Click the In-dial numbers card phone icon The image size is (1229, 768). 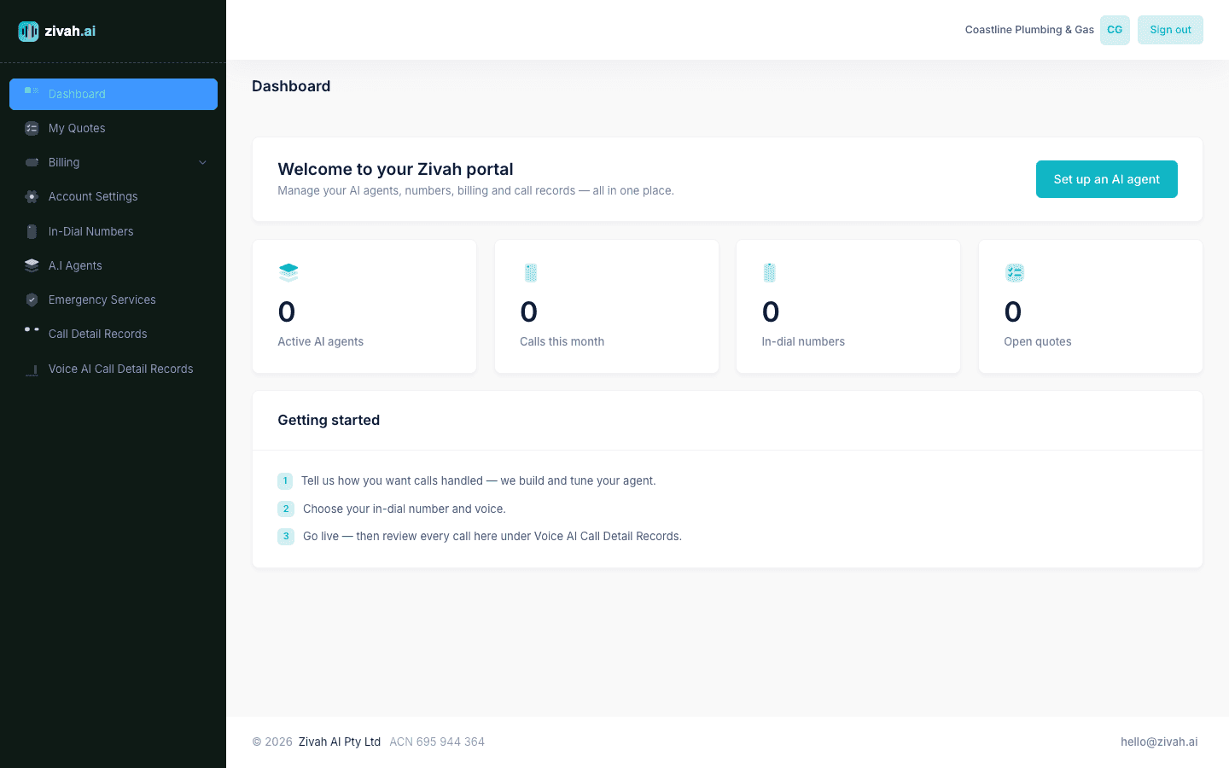(769, 272)
